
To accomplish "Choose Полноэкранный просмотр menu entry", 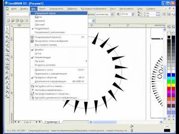I will click(x=59, y=37).
